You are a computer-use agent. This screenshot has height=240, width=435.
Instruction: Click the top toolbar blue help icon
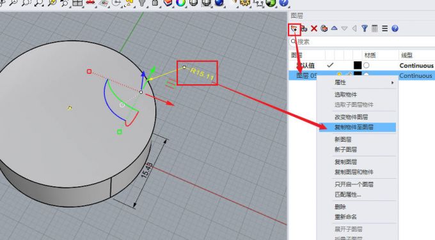coord(283,3)
